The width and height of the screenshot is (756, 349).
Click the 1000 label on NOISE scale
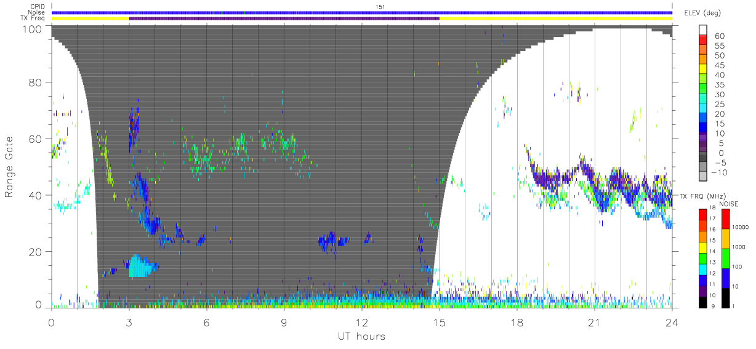coord(739,247)
